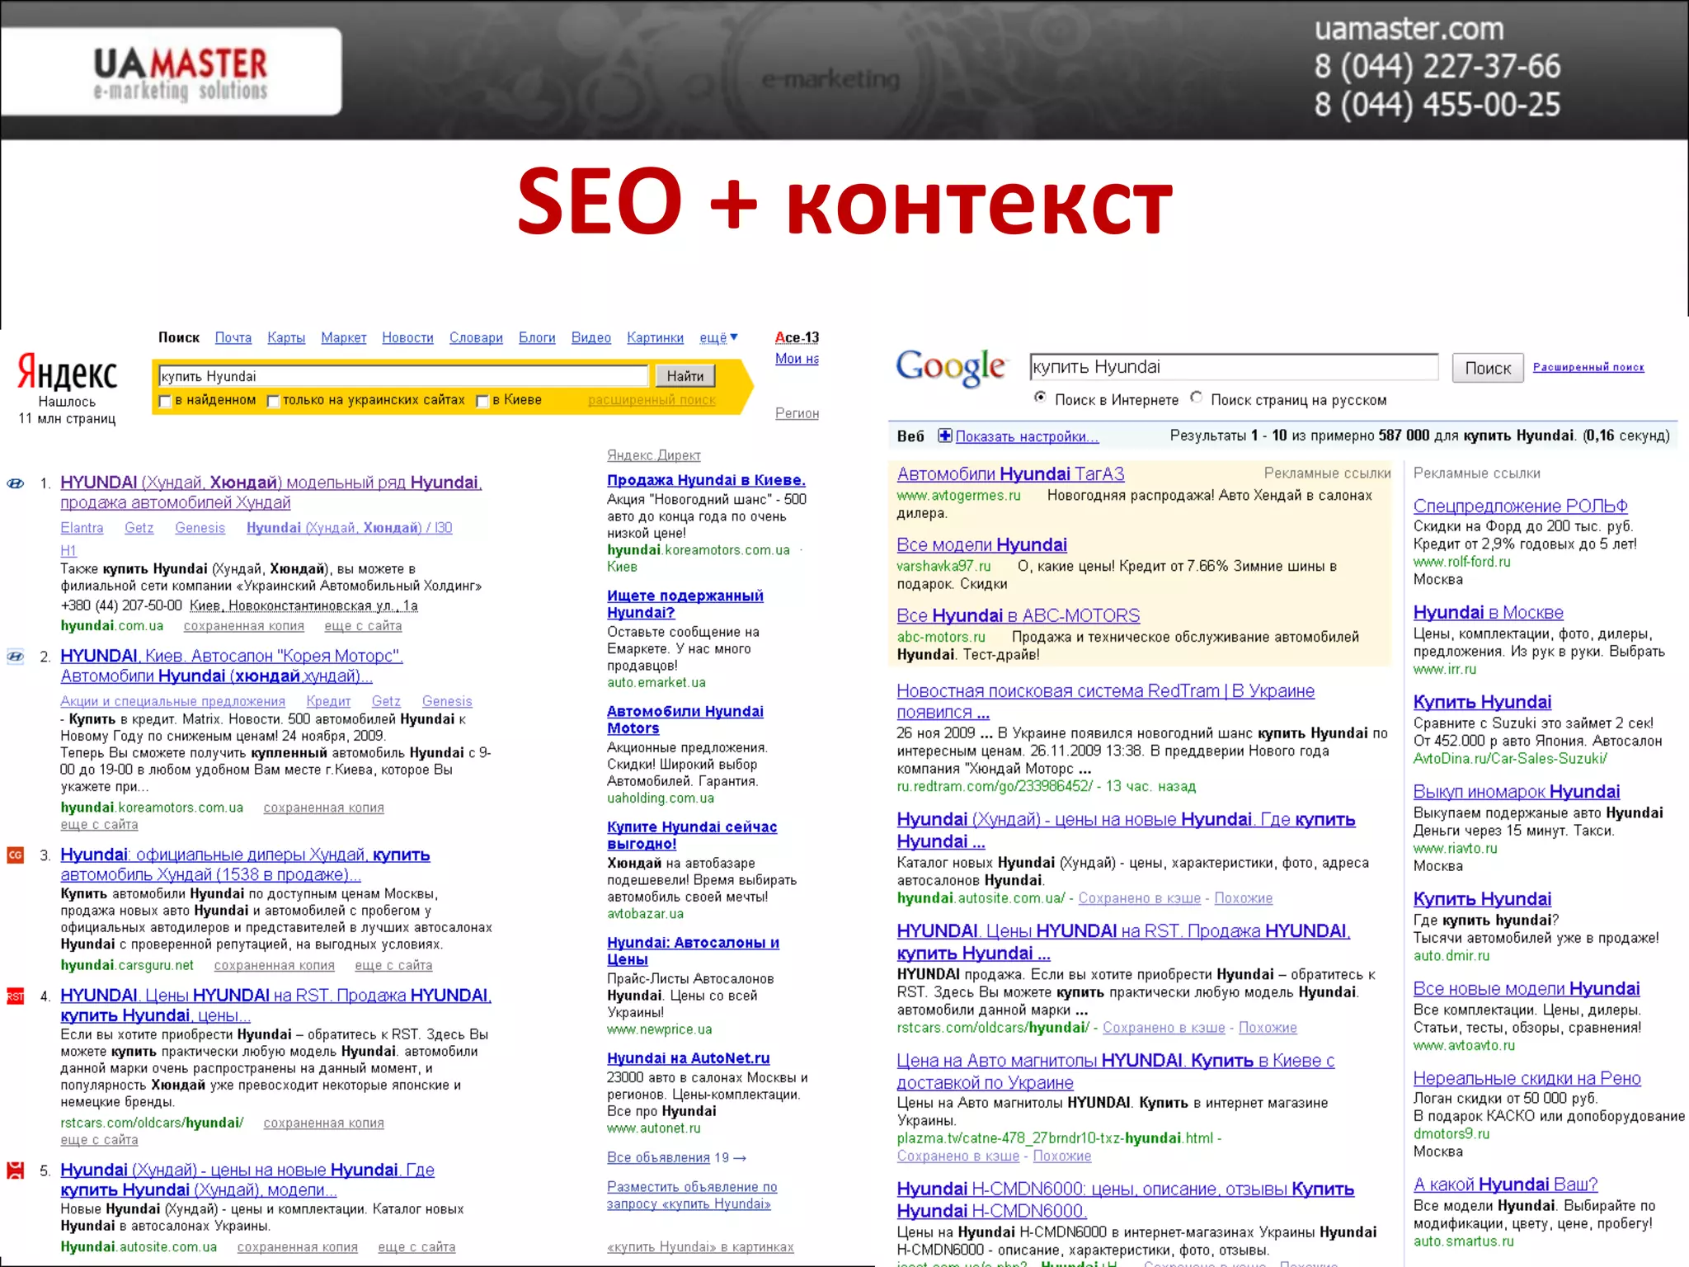Open 'Все Hyundai в ABC-MOTORS' ad
1689x1267 pixels.
click(x=1018, y=616)
